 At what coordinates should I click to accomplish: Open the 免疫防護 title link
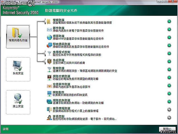(59, 60)
